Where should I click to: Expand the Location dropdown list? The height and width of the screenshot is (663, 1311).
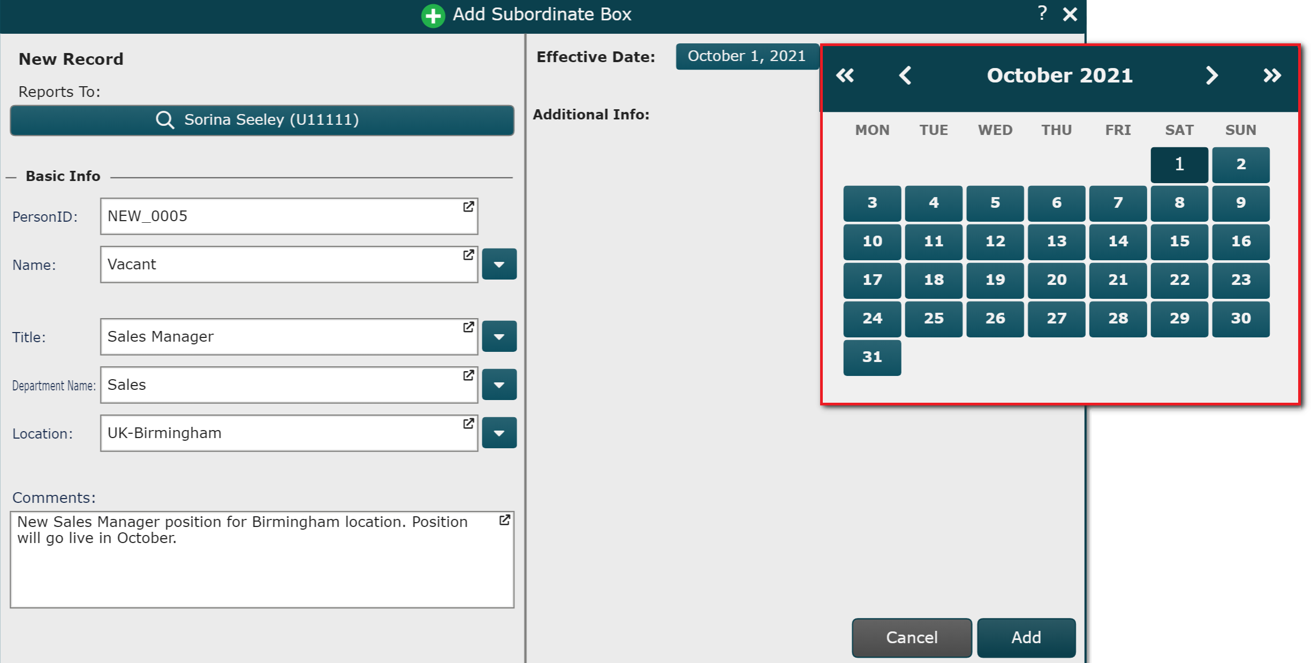[499, 433]
